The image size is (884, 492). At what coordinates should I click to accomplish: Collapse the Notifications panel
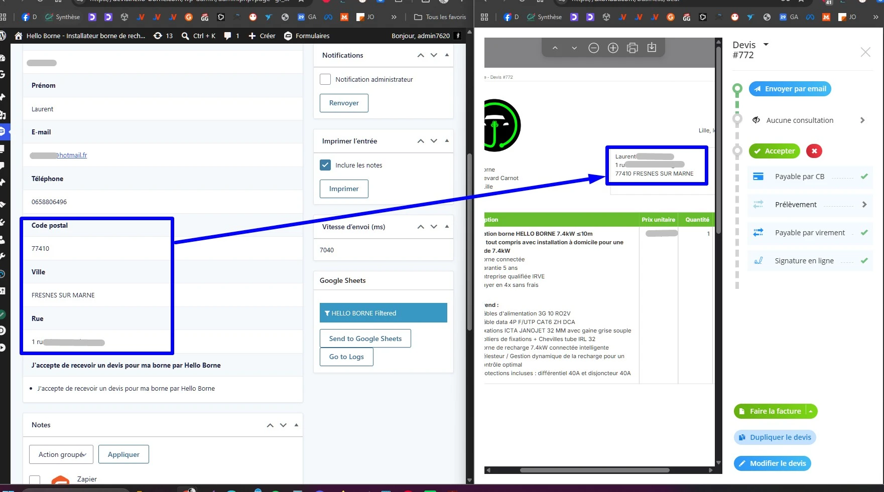click(x=447, y=55)
